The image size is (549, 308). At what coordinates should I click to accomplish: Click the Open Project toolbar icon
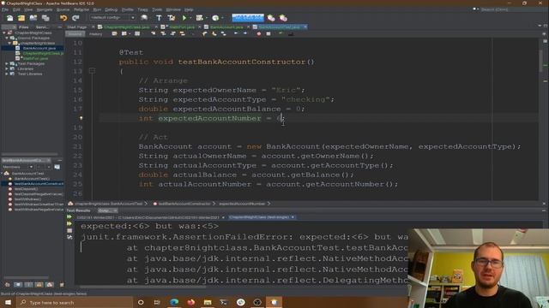[x=33, y=18]
